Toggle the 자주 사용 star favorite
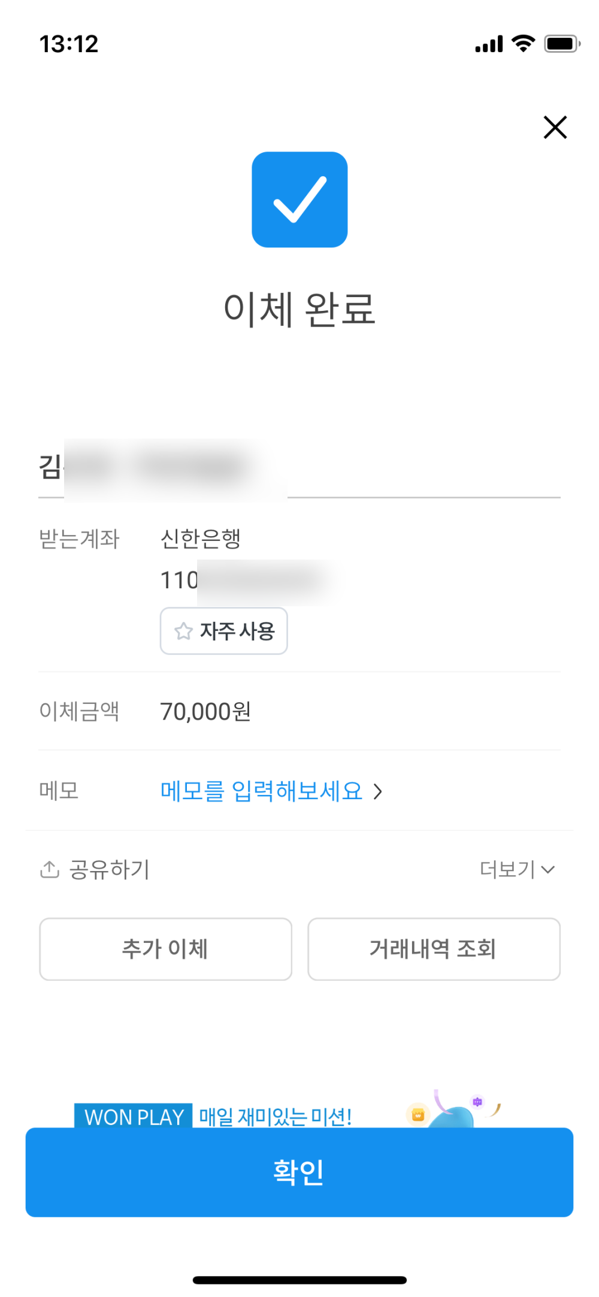The width and height of the screenshot is (599, 1297). [x=223, y=631]
